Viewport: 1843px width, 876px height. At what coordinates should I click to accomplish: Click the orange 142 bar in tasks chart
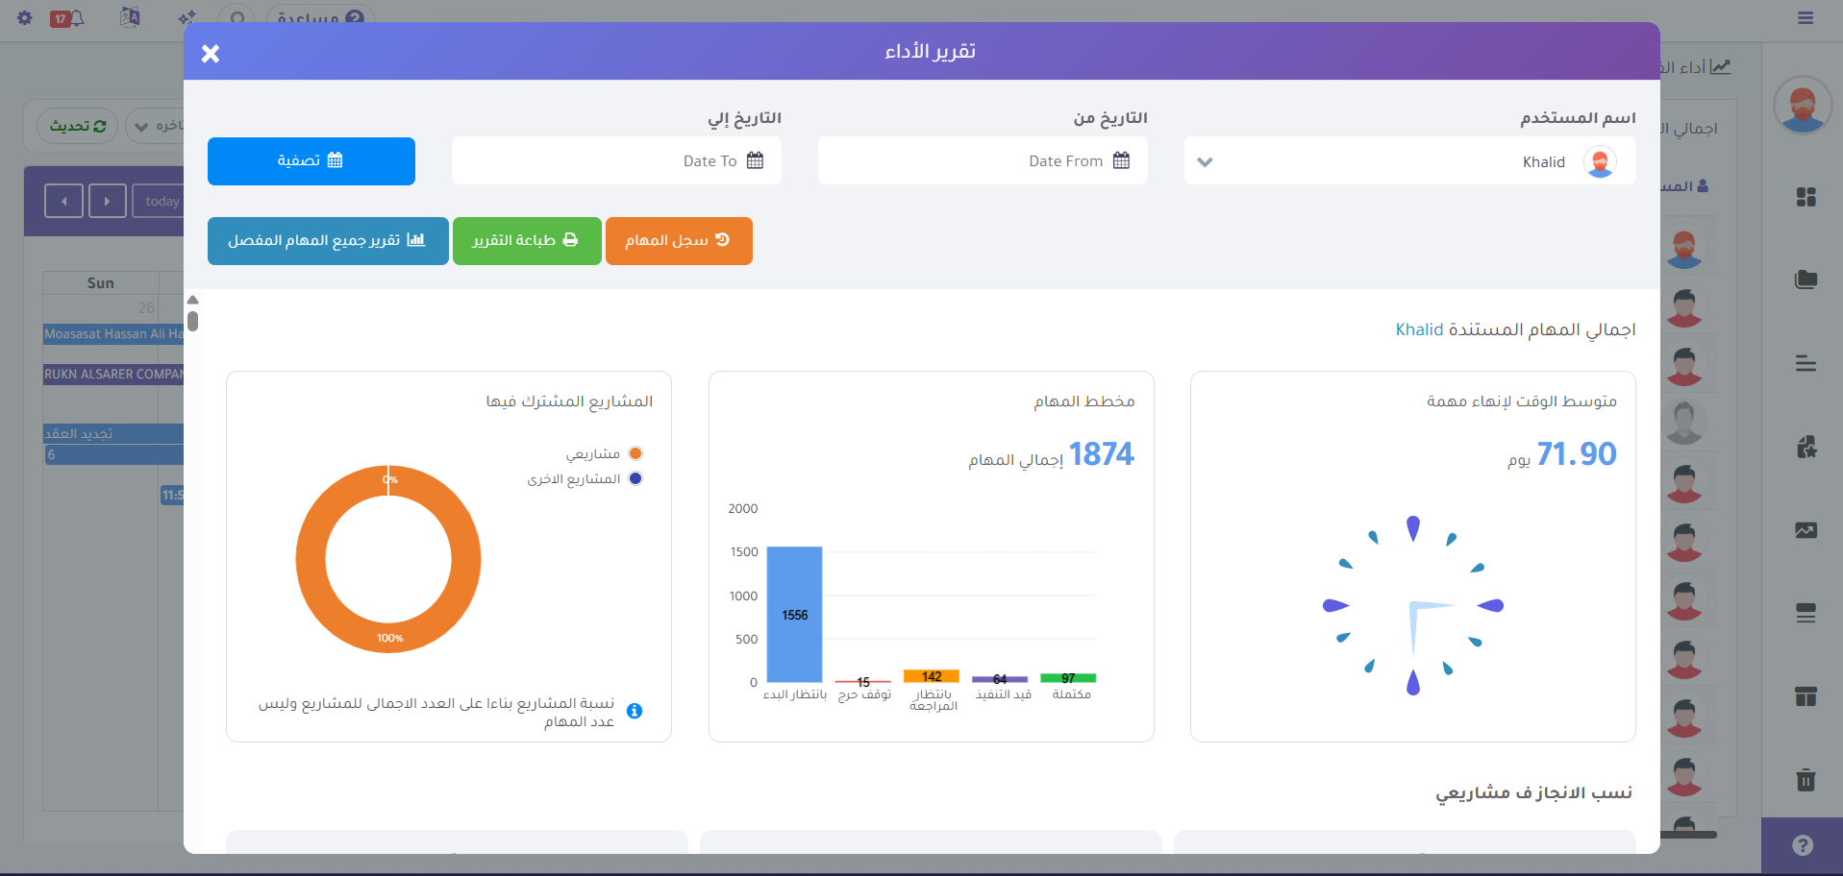point(932,676)
